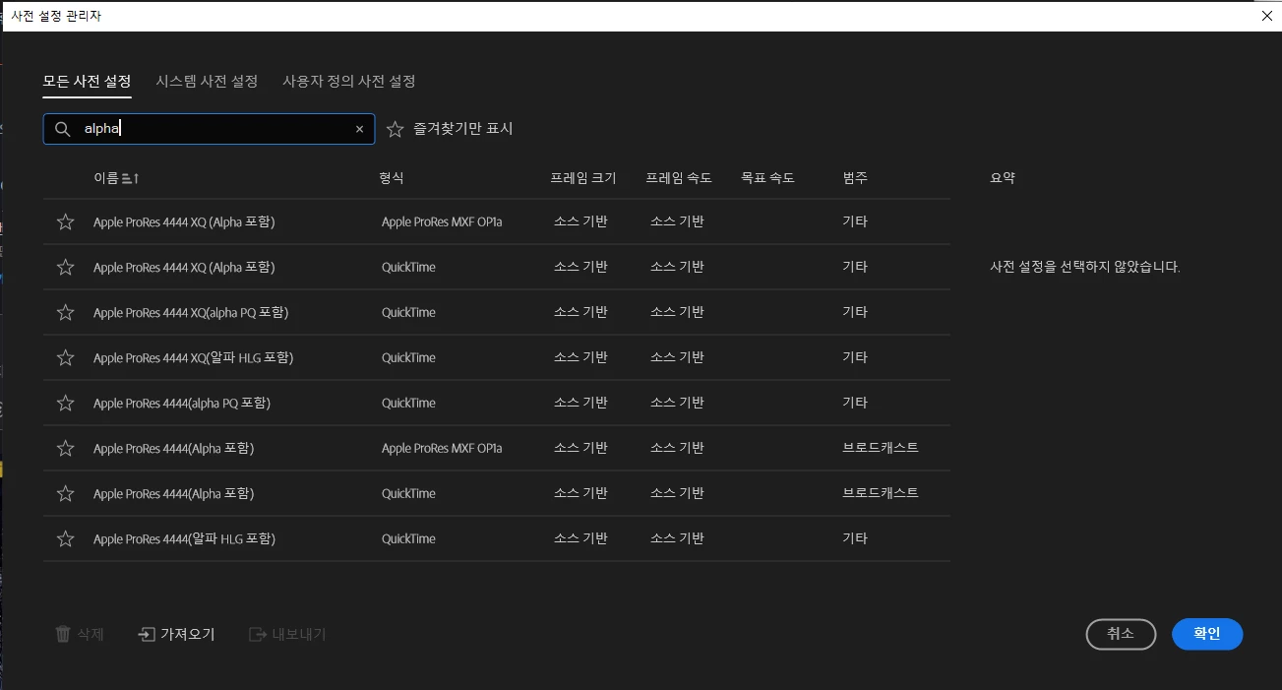Click the magnifier search icon
The width and height of the screenshot is (1282, 690).
62,129
